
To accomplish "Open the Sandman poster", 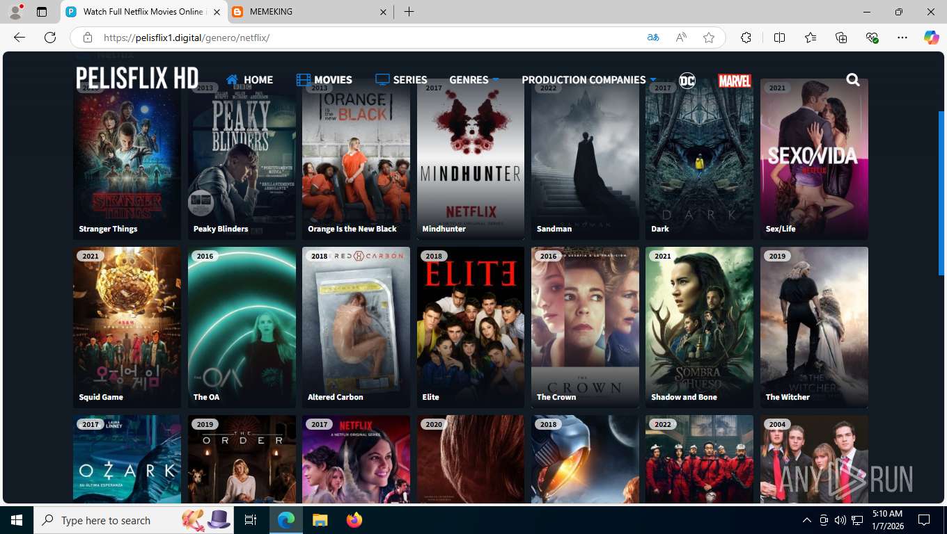I will (585, 159).
